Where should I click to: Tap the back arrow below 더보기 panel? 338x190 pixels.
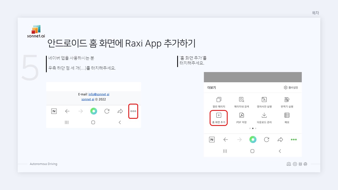click(226, 140)
